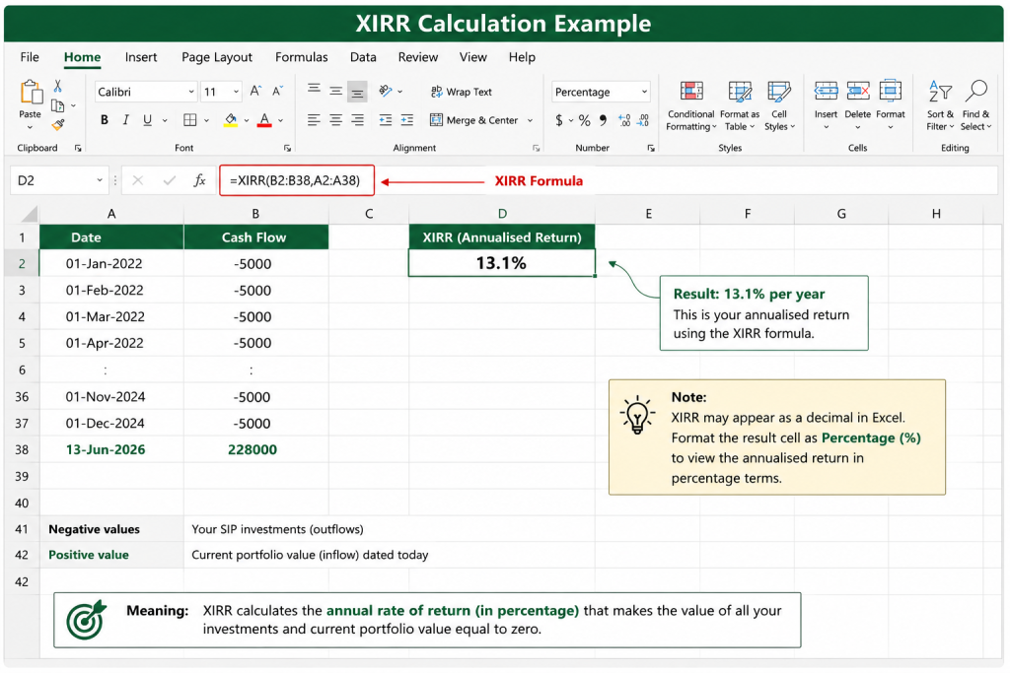Open the File tab

pos(30,57)
